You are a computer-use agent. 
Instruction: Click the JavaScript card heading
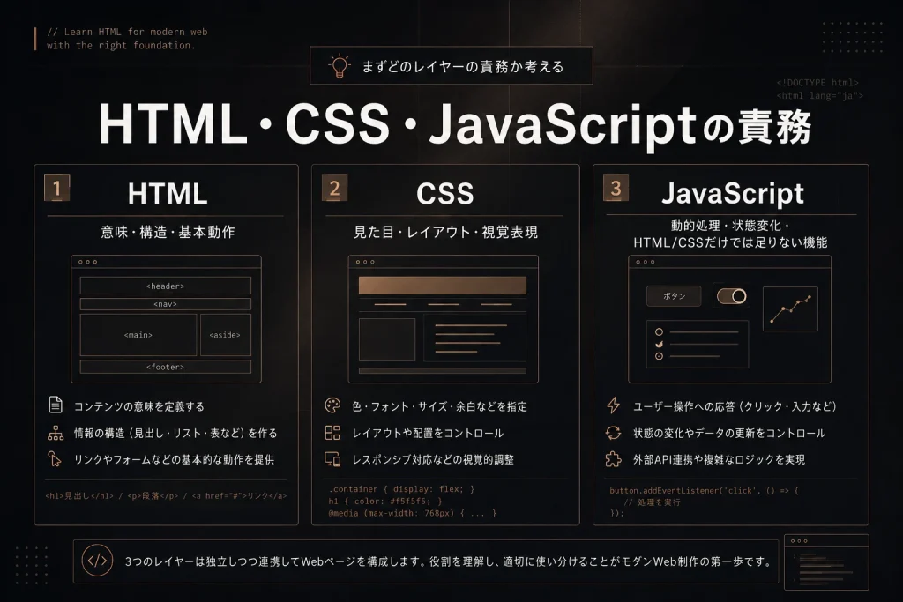733,193
